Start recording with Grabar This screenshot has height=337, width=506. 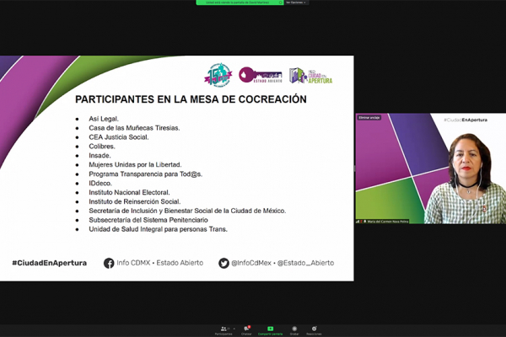click(294, 330)
